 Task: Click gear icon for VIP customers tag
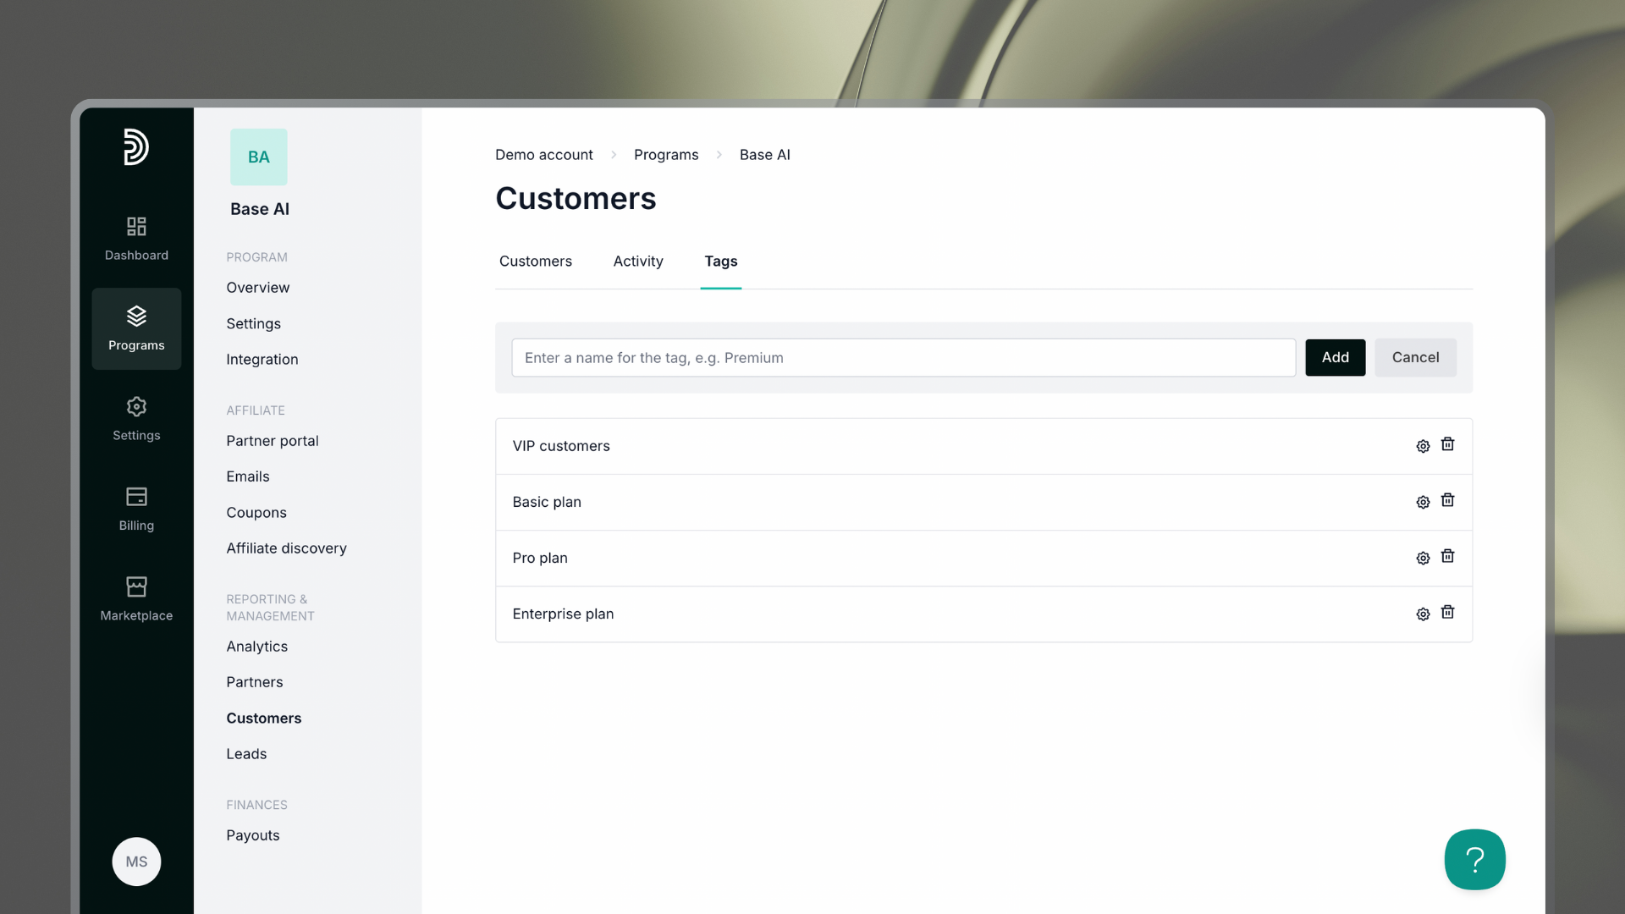pos(1423,446)
